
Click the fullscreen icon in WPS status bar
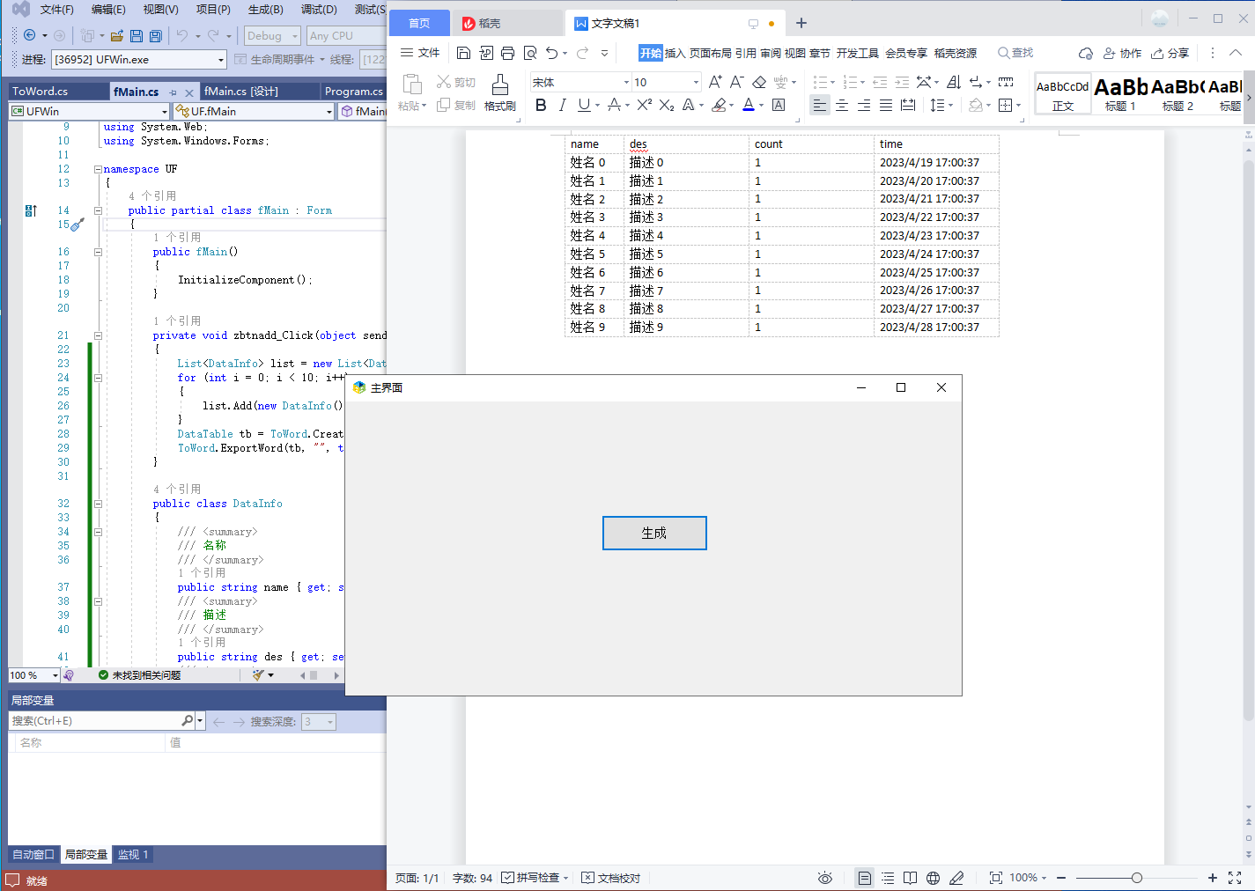[1235, 878]
